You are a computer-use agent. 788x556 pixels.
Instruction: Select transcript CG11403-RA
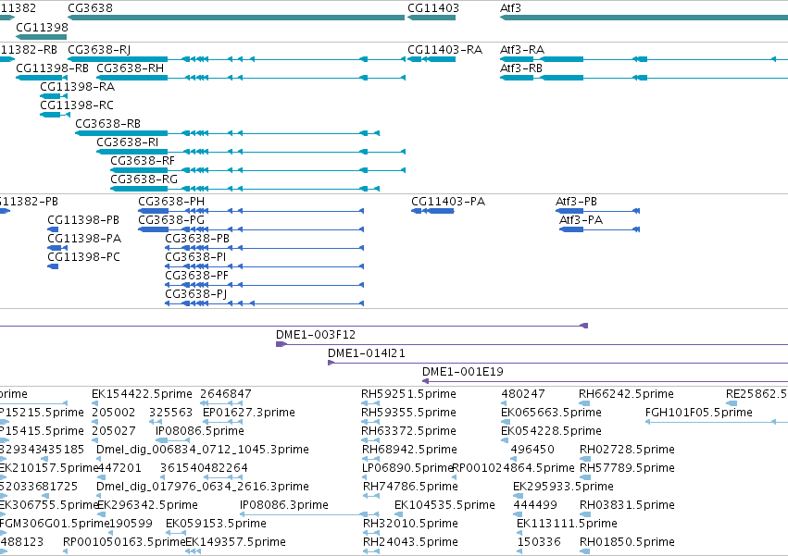tap(432, 59)
